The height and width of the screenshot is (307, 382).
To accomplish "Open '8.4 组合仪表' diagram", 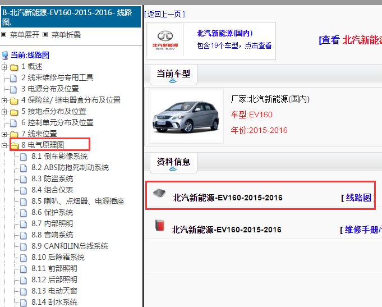I will 52,190.
